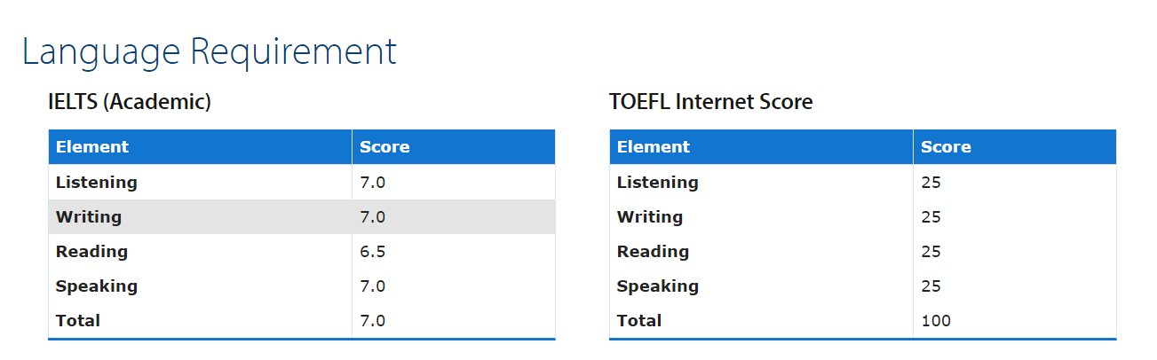Click the TOEFL Listening row label
The image size is (1157, 360).
(658, 183)
